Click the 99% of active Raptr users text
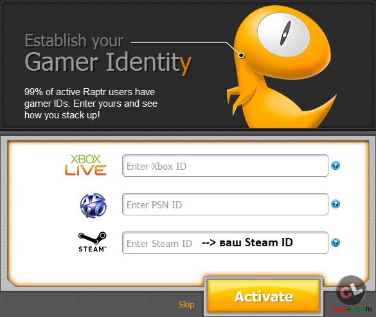 point(91,104)
